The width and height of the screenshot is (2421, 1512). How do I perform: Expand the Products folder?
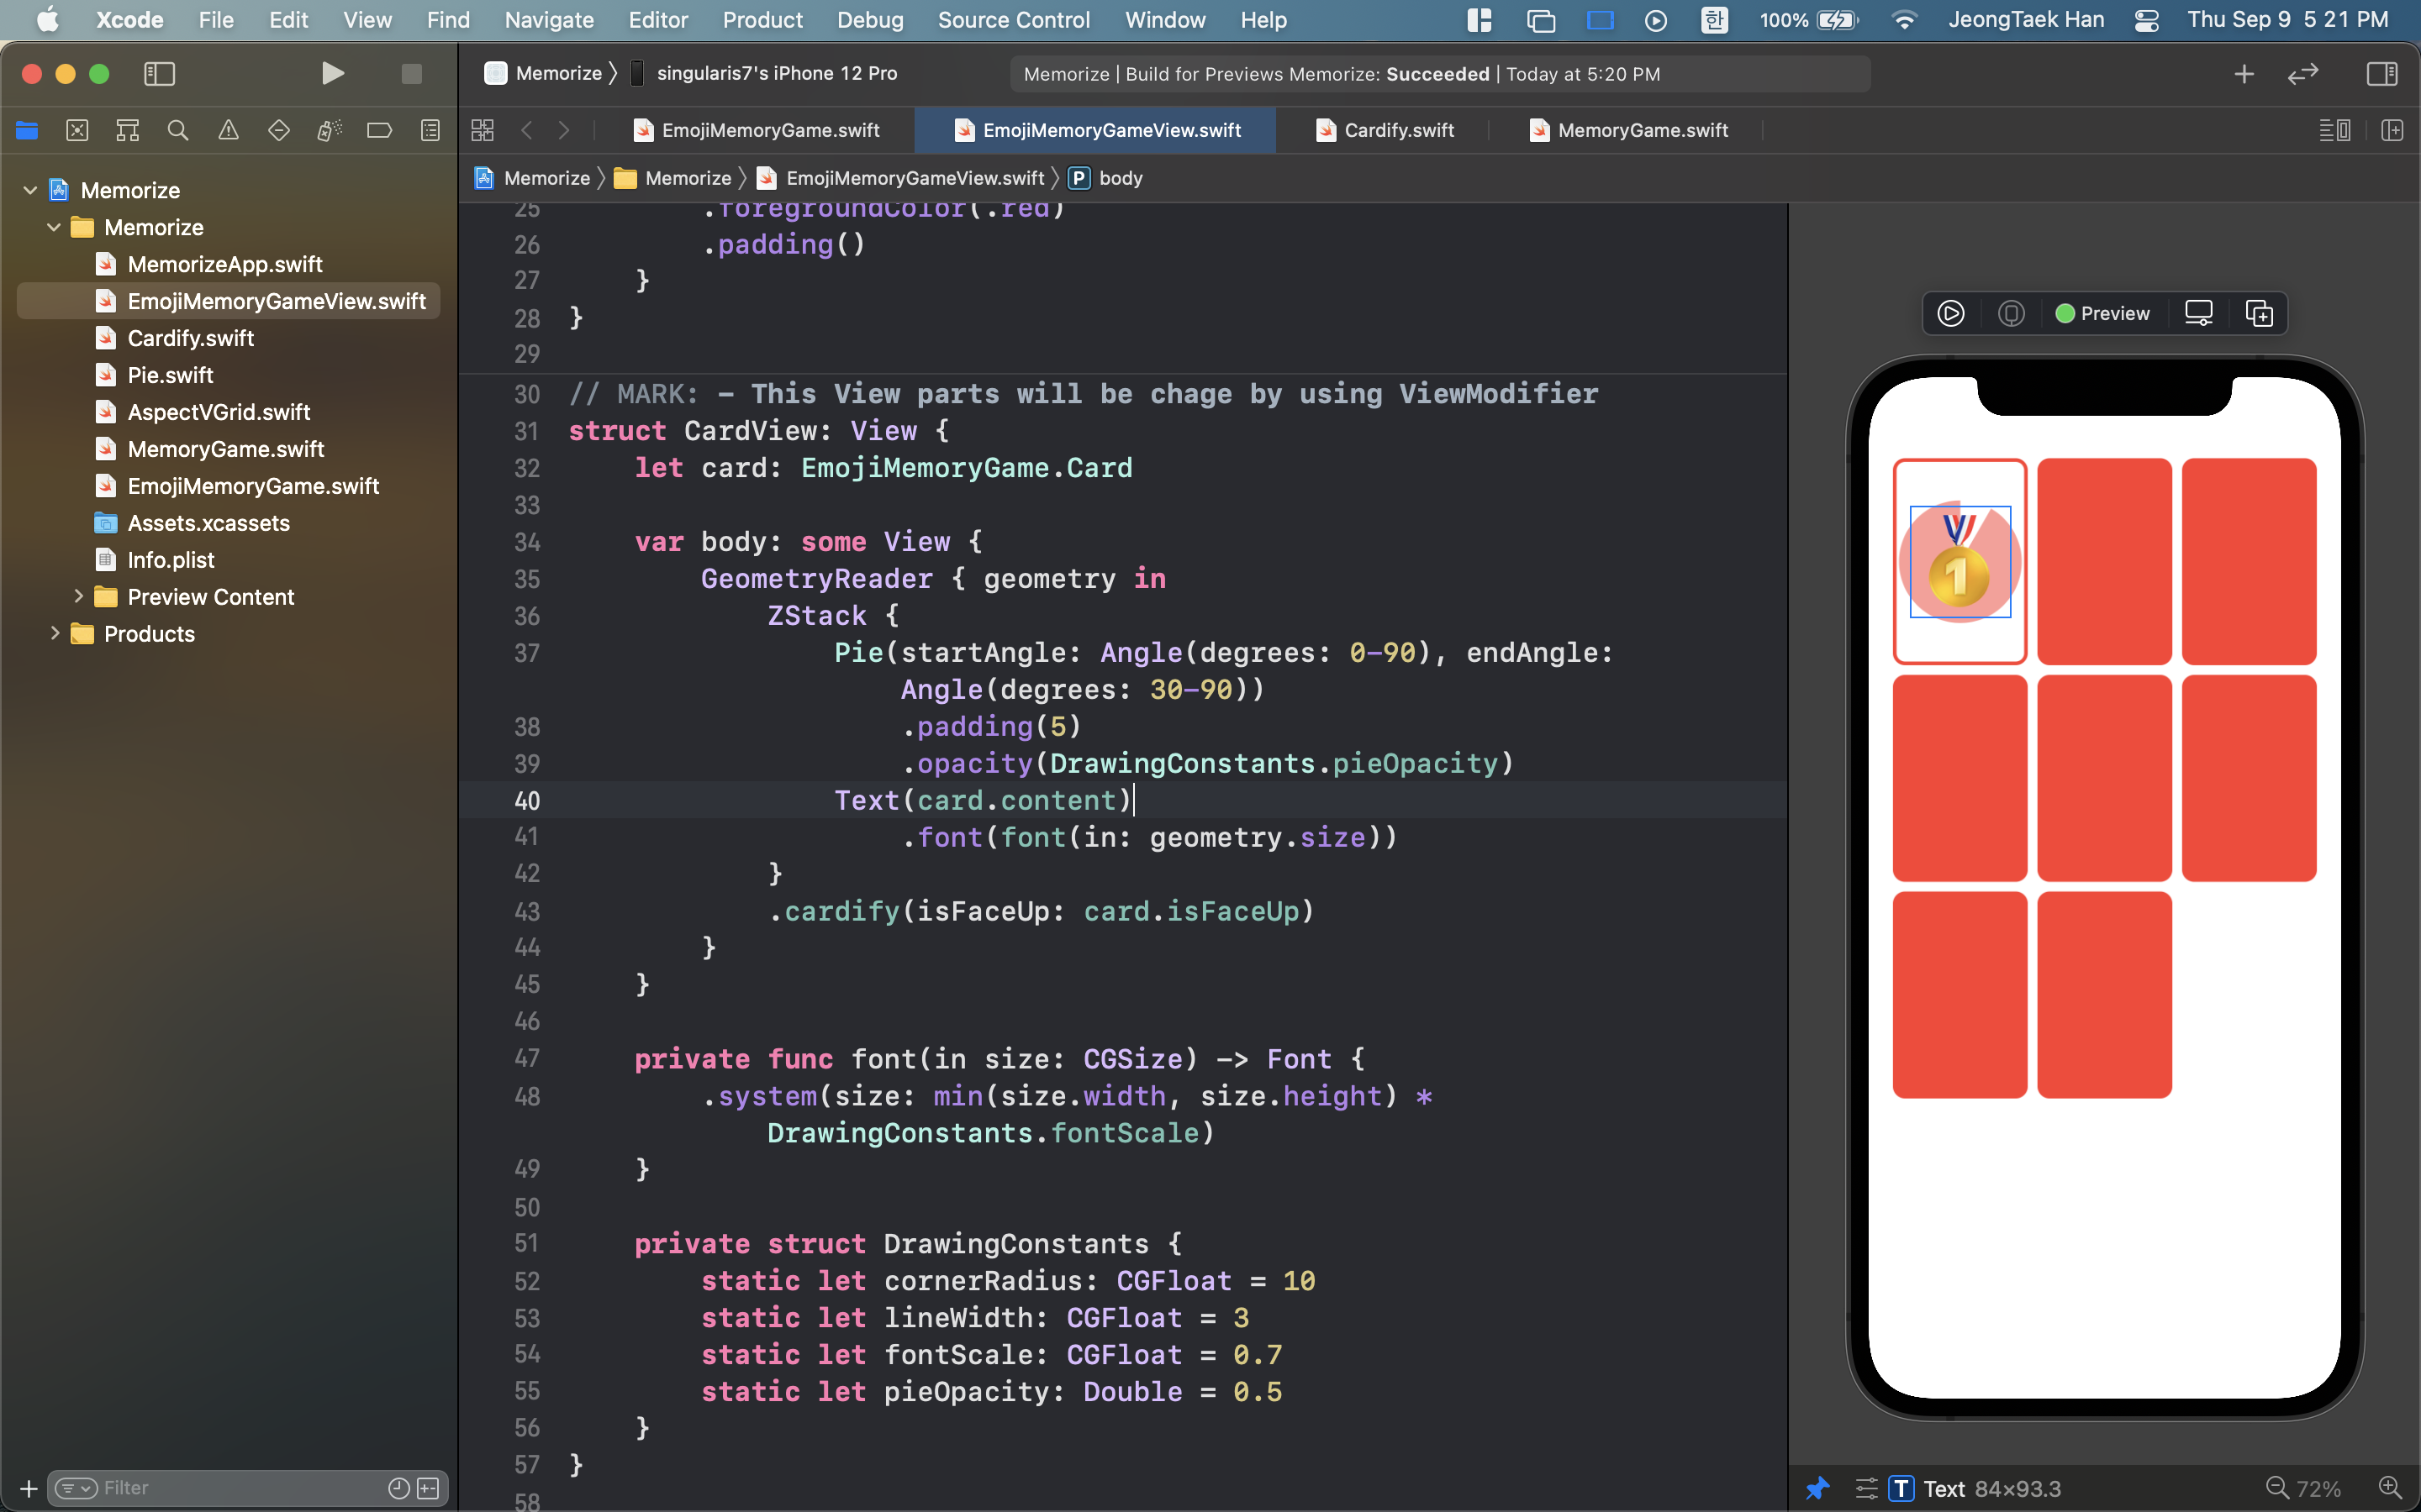tap(55, 634)
